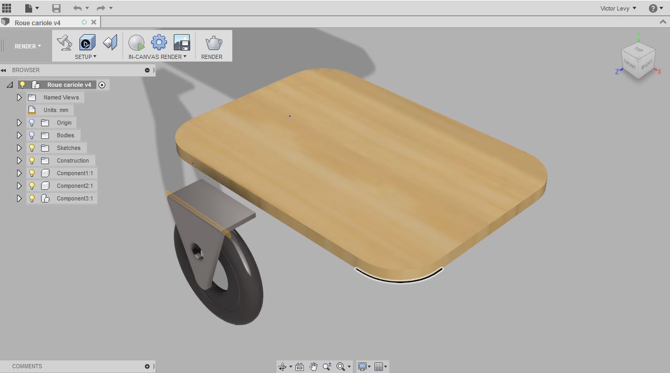
Task: Toggle Component1:1 visibility lightbulb
Action: 32,173
